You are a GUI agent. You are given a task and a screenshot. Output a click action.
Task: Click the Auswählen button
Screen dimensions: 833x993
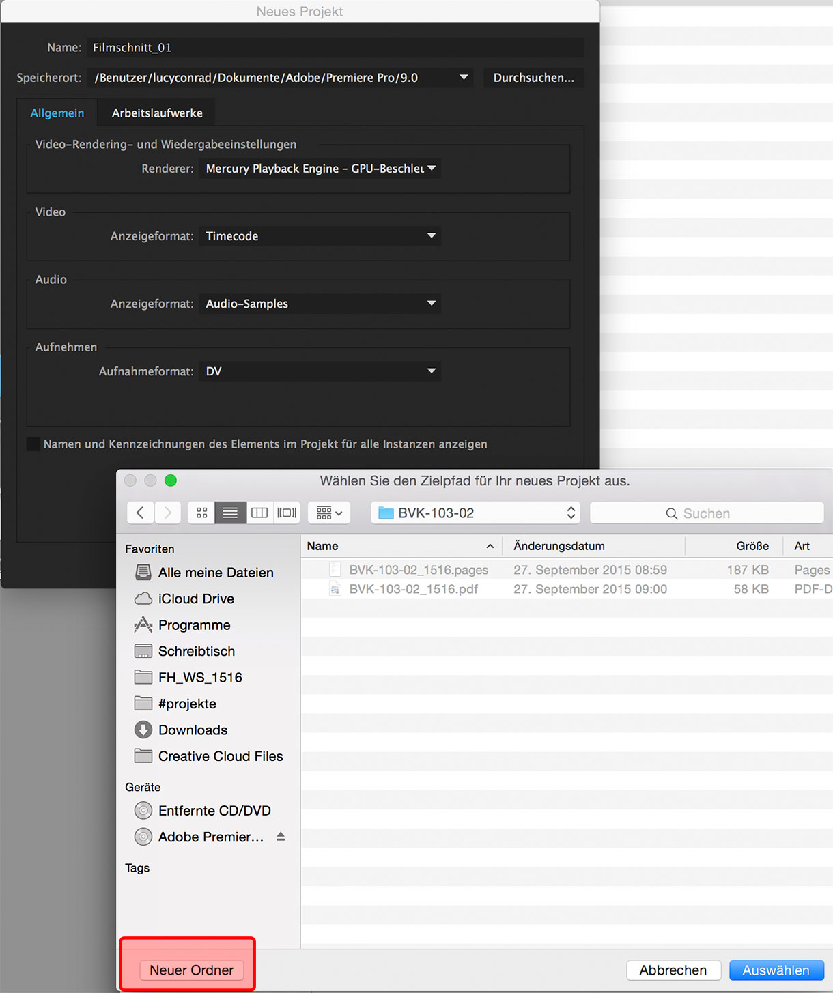pos(776,970)
